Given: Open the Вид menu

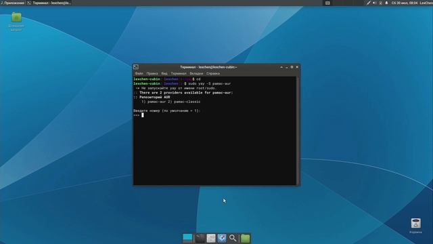Looking at the screenshot, I should coord(164,74).
